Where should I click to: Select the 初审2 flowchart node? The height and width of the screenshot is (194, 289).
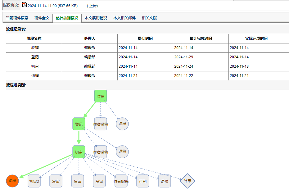click(34, 181)
